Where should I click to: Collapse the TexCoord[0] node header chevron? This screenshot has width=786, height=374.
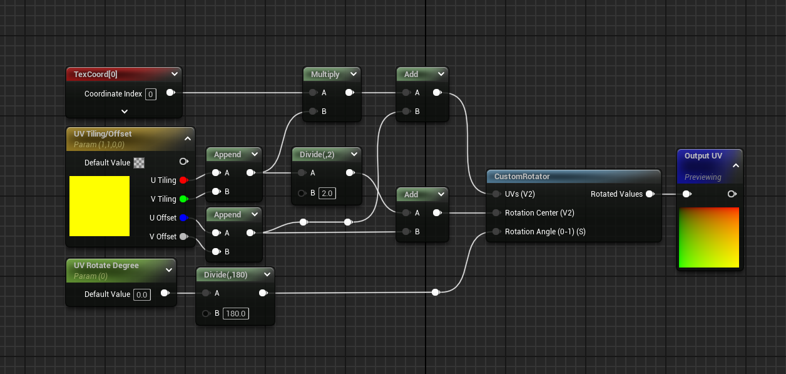pyautogui.click(x=174, y=75)
